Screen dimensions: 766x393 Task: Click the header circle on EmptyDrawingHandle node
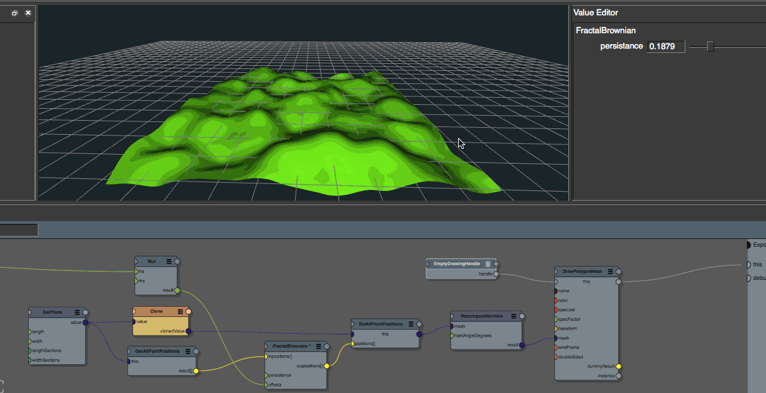(496, 265)
